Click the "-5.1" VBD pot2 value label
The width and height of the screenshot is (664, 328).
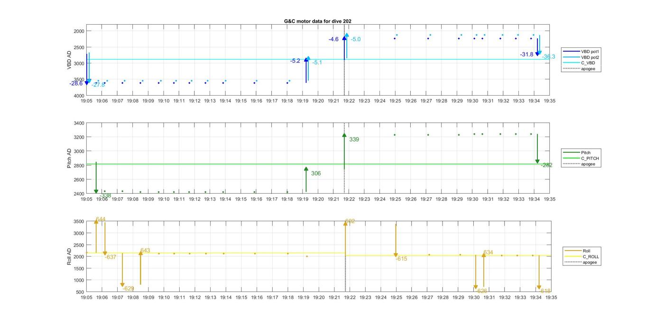(317, 62)
